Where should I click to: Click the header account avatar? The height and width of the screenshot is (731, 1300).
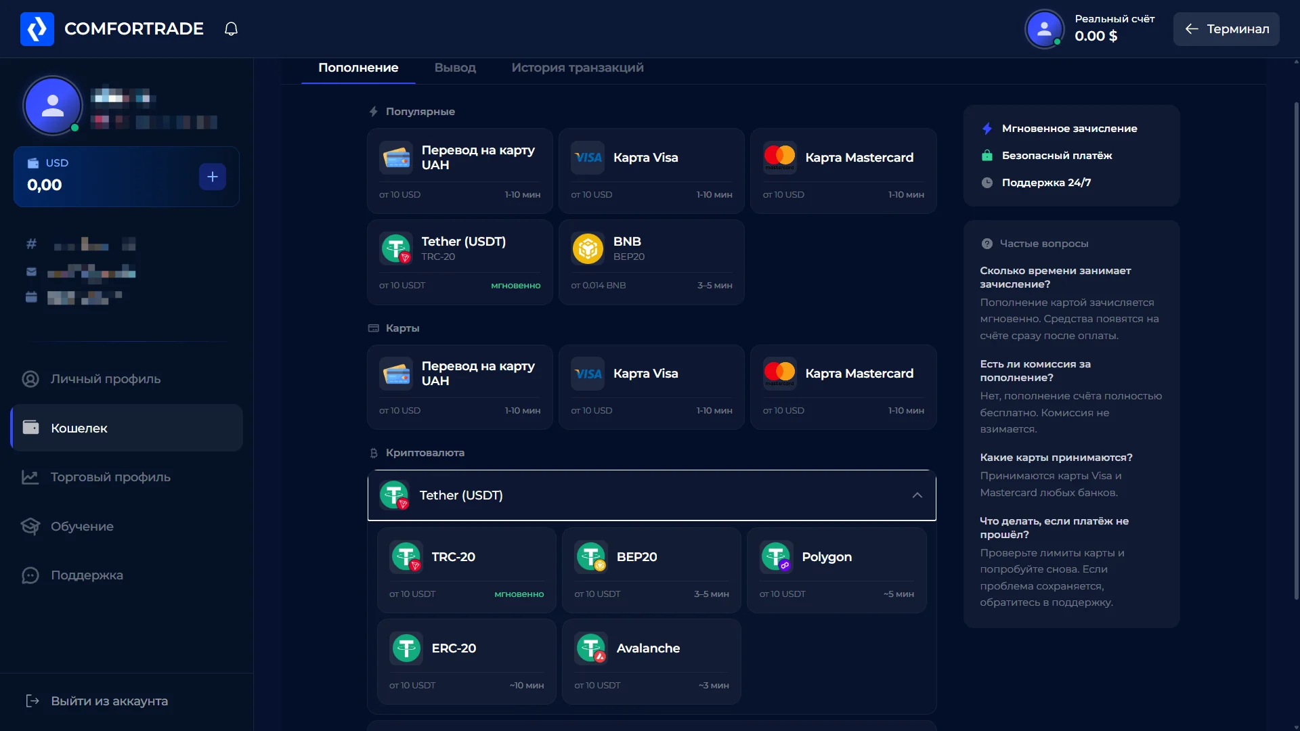click(x=1044, y=28)
